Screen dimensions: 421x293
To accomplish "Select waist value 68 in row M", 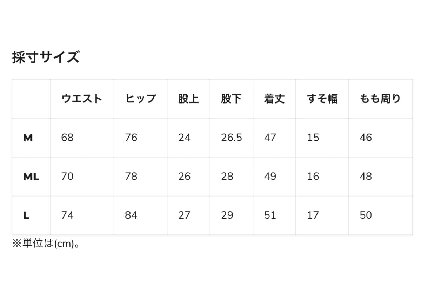I will pyautogui.click(x=67, y=138).
